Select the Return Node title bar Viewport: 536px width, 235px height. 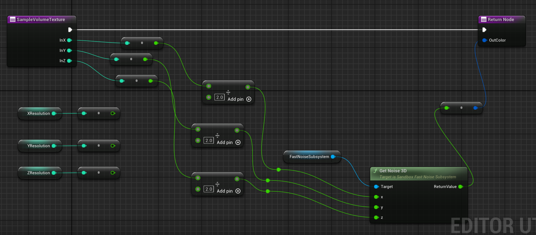pos(502,19)
